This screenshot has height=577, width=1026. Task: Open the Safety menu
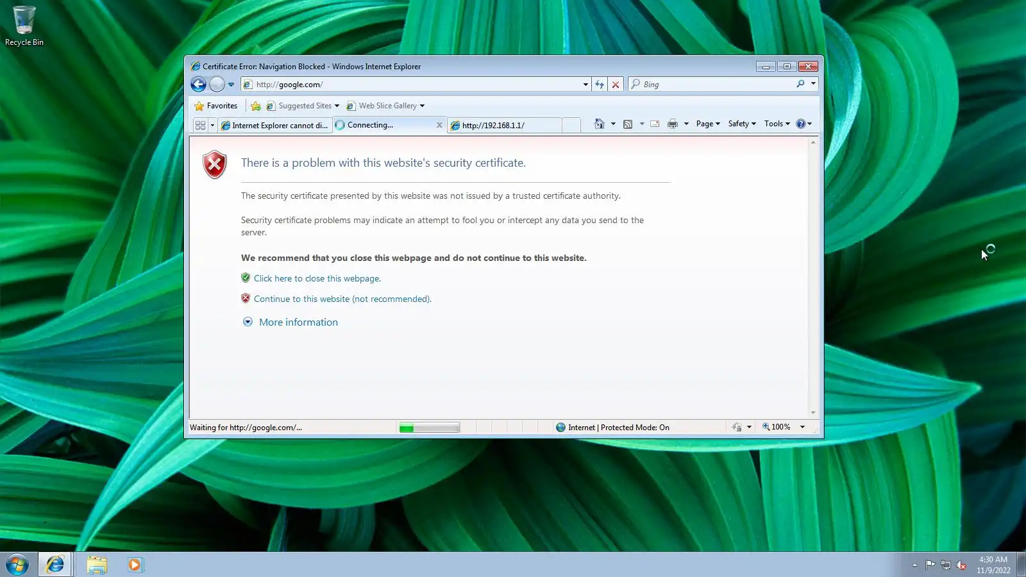(742, 124)
